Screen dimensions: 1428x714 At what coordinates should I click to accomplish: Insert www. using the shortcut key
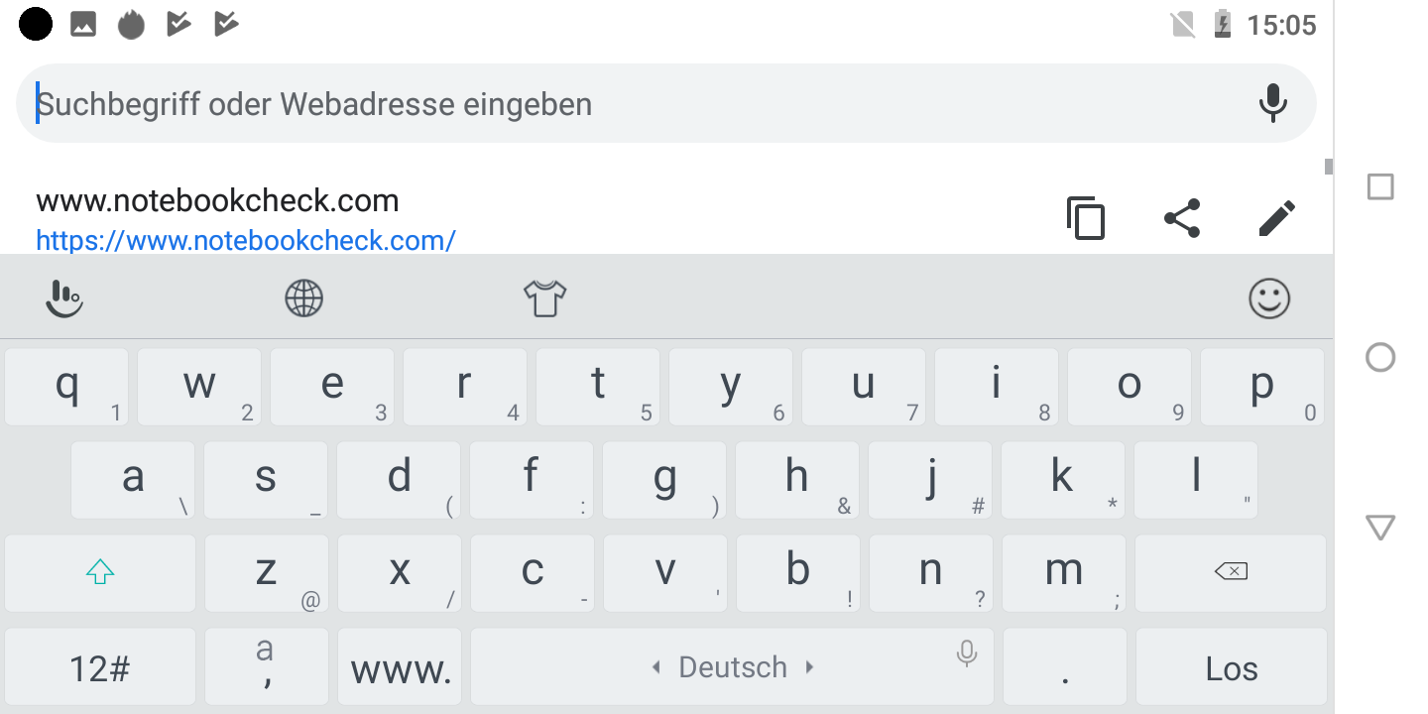pyautogui.click(x=400, y=667)
